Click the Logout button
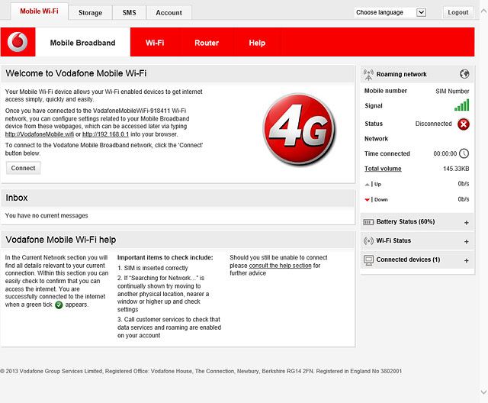 click(457, 12)
